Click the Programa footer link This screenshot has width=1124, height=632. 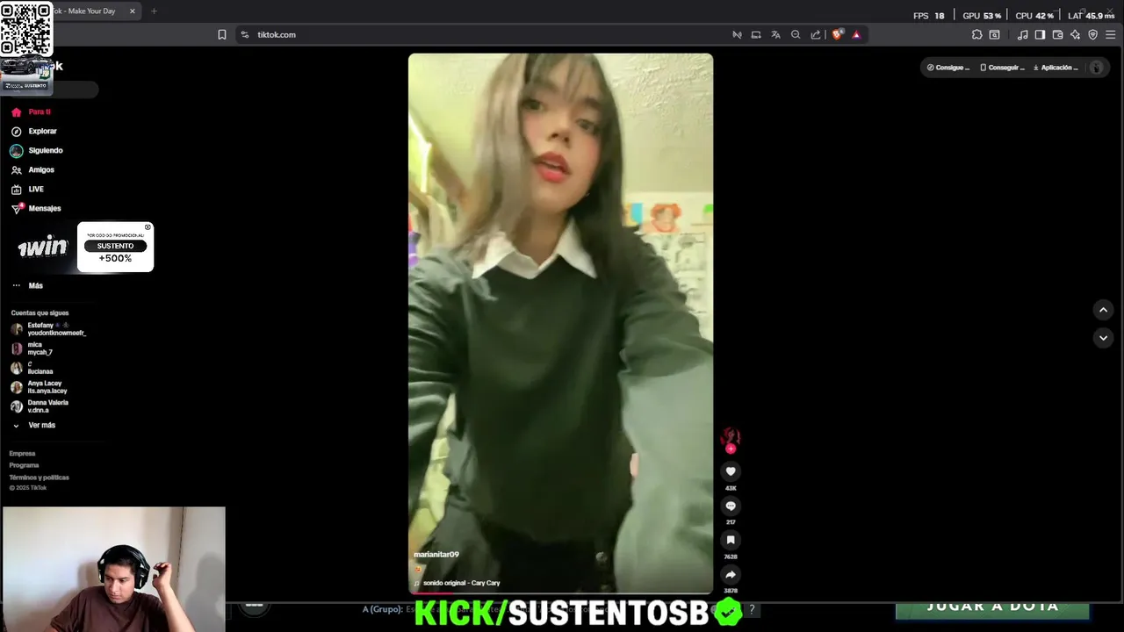pyautogui.click(x=24, y=465)
